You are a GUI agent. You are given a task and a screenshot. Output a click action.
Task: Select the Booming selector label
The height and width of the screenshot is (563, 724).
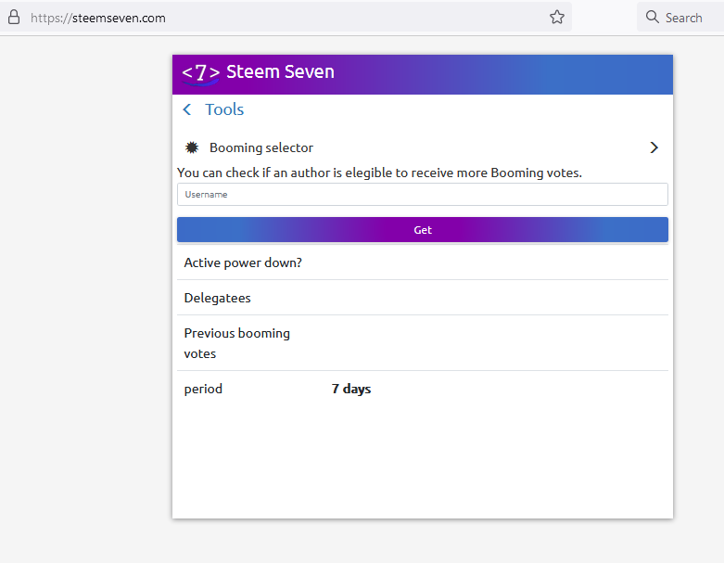(261, 147)
